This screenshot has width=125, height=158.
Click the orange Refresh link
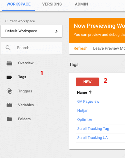point(81,48)
